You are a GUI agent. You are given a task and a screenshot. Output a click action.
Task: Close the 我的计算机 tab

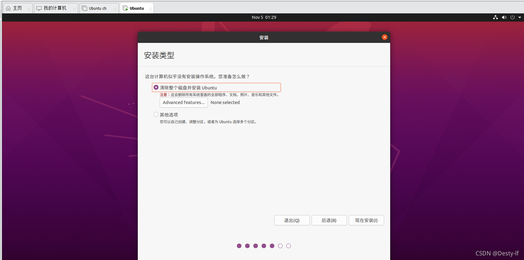(x=74, y=9)
